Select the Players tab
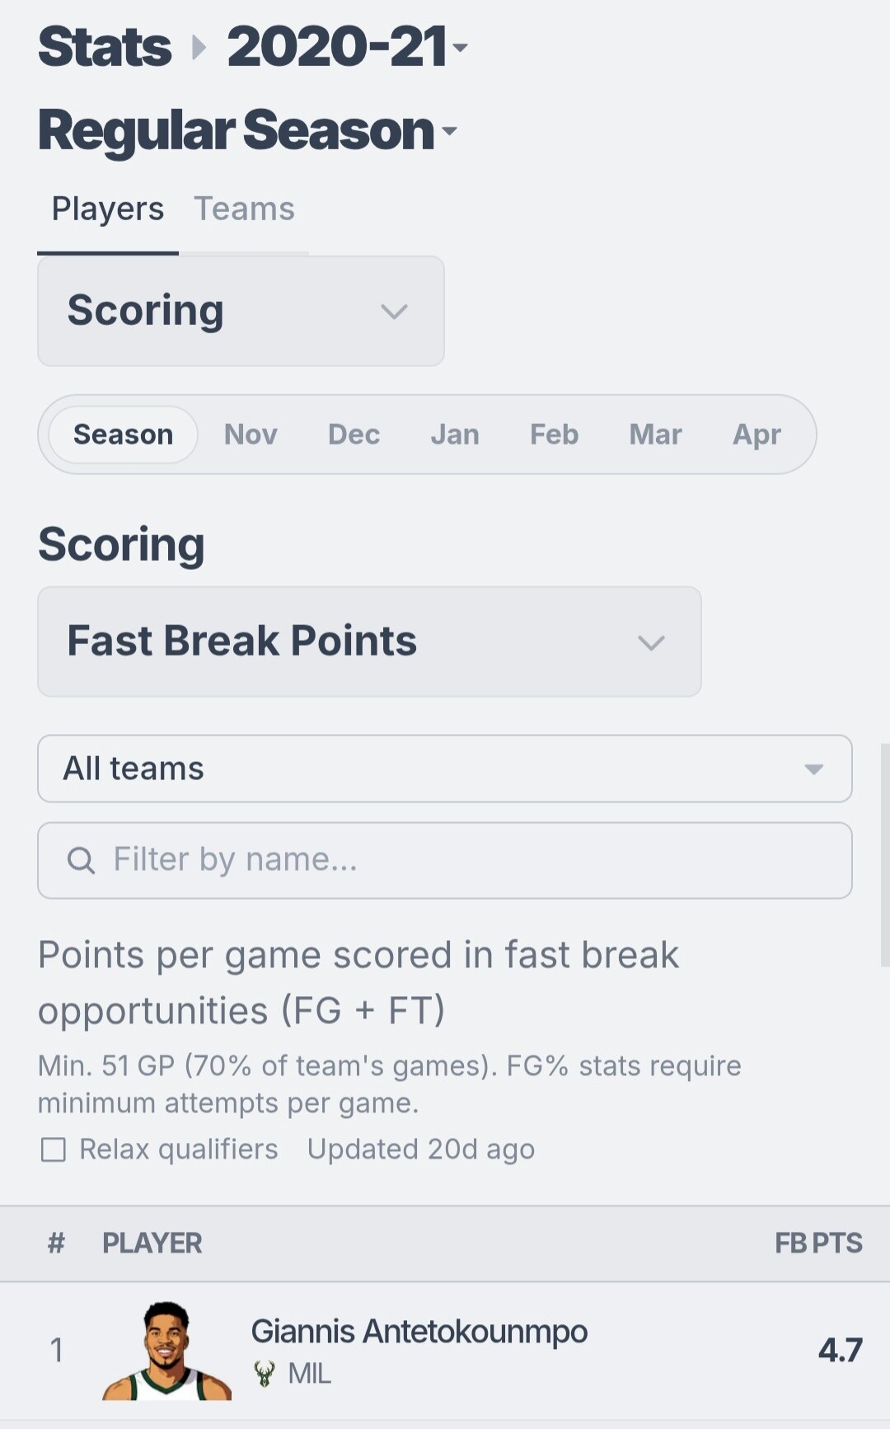 (x=108, y=209)
